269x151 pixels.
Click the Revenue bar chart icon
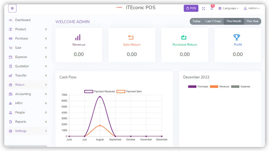tap(78, 37)
